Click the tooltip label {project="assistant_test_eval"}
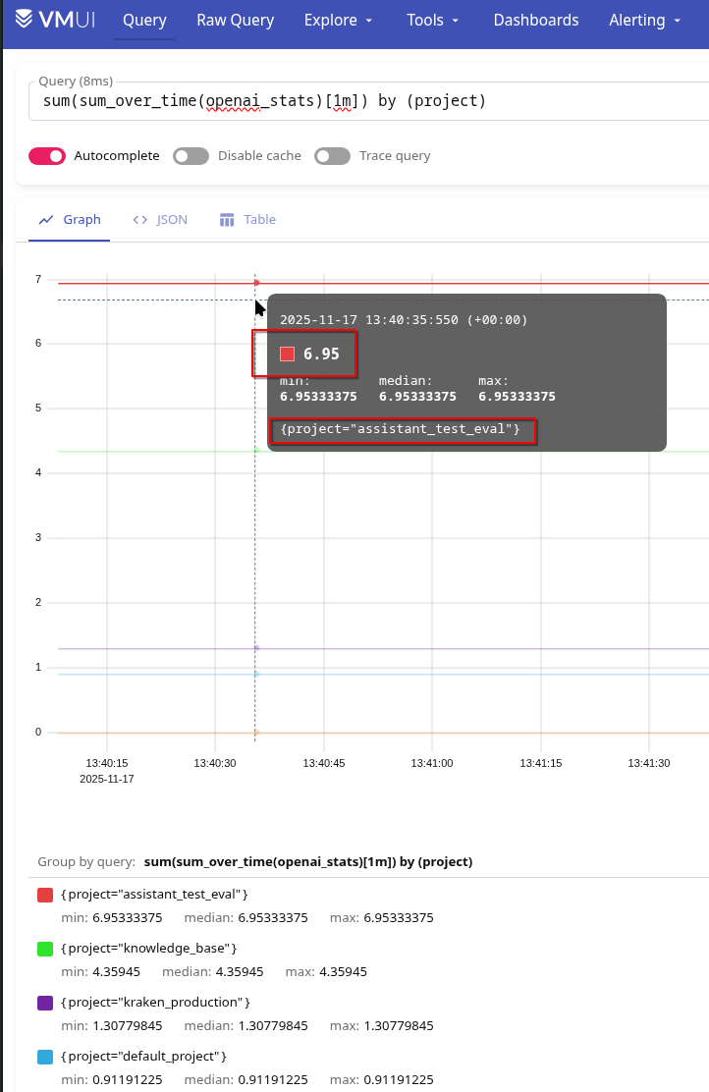 [401, 429]
